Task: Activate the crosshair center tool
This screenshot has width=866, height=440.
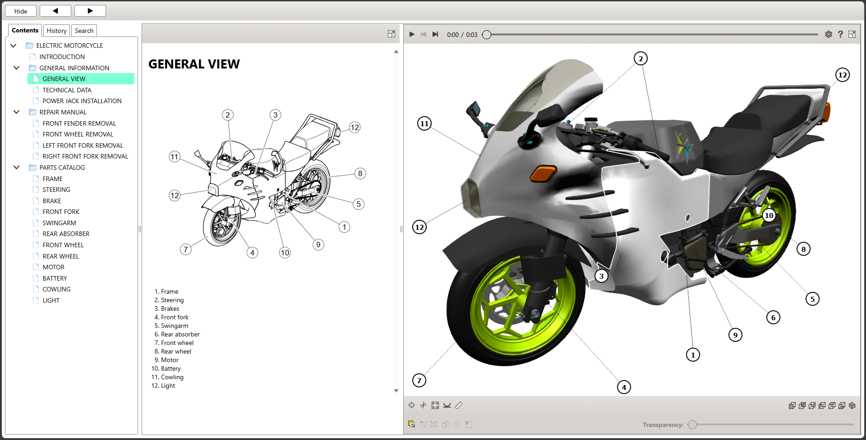Action: click(x=411, y=405)
